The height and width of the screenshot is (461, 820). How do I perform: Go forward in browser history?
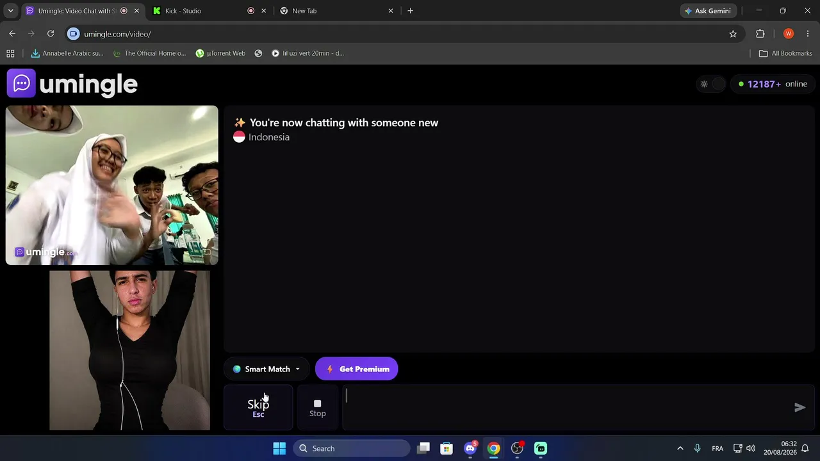(x=31, y=34)
